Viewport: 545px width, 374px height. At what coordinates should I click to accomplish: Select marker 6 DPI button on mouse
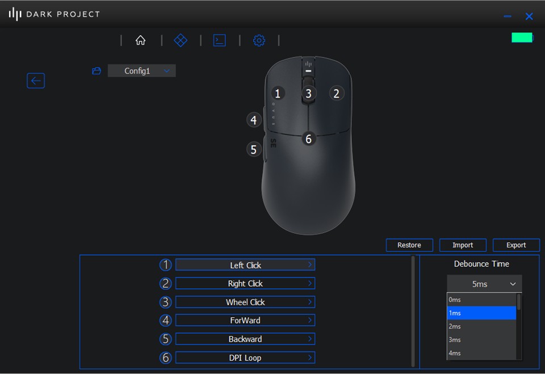pos(308,138)
